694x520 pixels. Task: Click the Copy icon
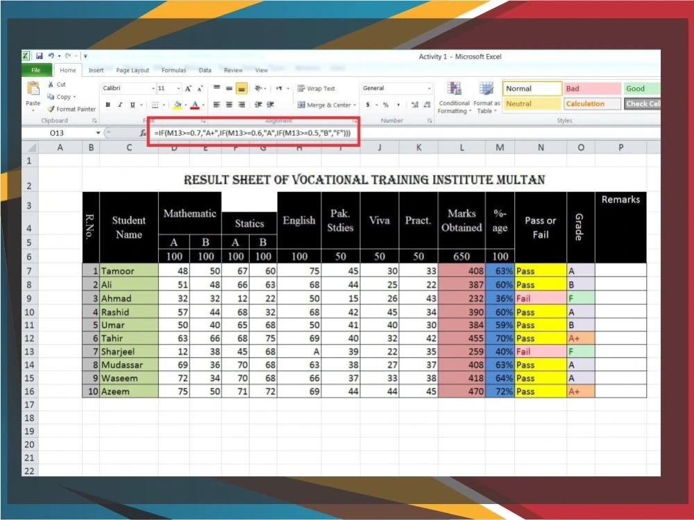pos(51,96)
